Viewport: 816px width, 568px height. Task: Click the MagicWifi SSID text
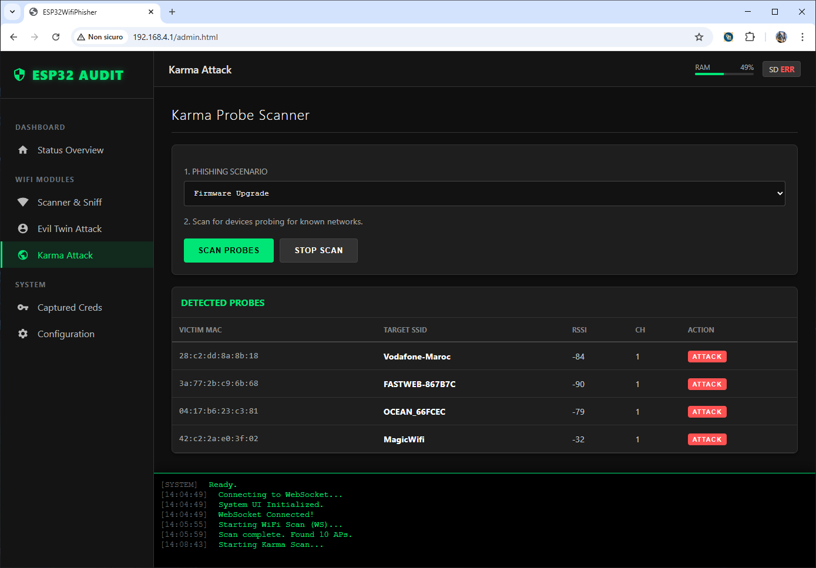404,439
